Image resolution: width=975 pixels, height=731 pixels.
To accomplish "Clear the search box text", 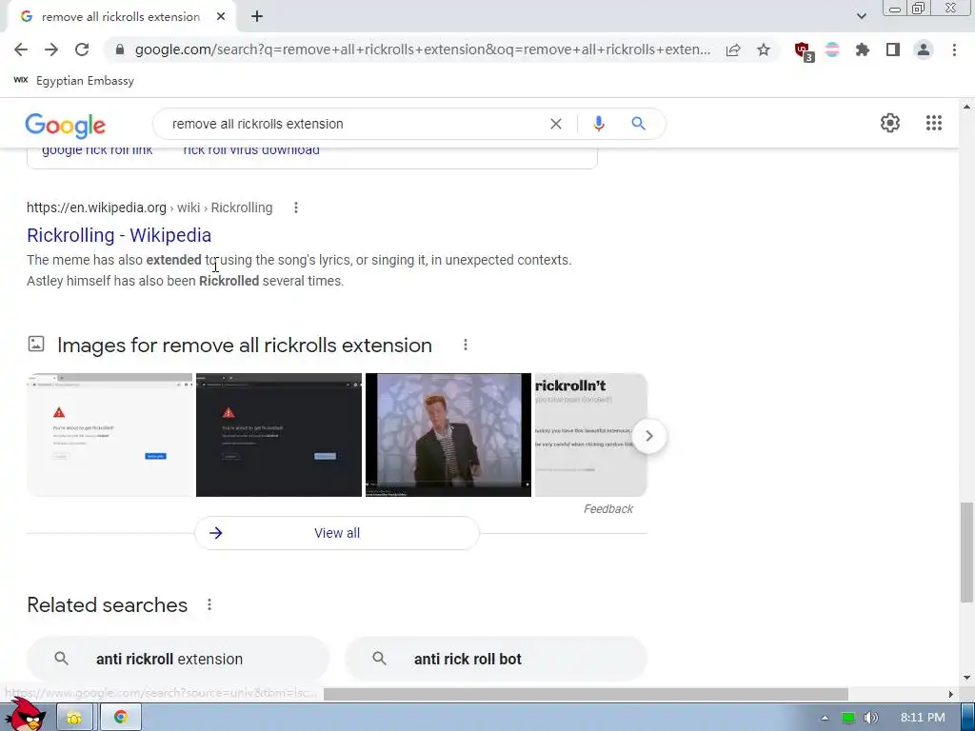I will click(x=556, y=124).
